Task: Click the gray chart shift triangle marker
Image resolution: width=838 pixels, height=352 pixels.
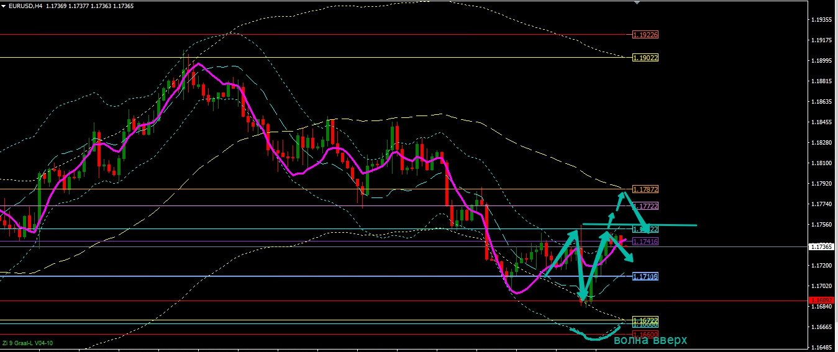Action: coord(635,2)
